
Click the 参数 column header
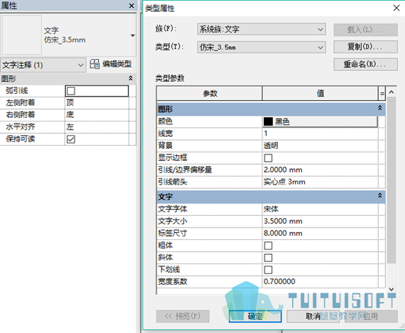click(210, 94)
